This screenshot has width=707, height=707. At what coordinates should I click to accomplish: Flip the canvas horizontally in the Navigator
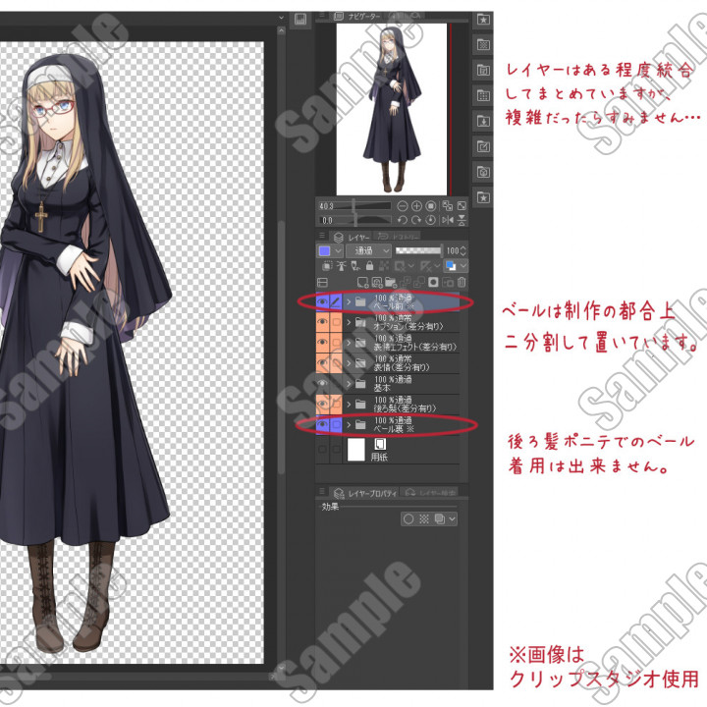point(447,221)
